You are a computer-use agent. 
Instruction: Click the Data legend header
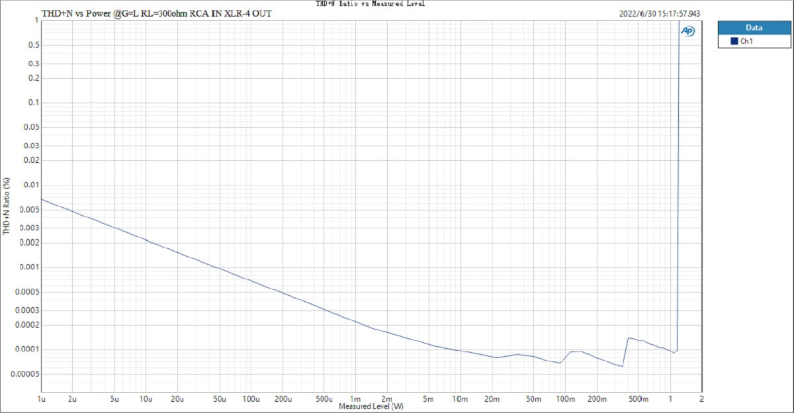pos(754,28)
